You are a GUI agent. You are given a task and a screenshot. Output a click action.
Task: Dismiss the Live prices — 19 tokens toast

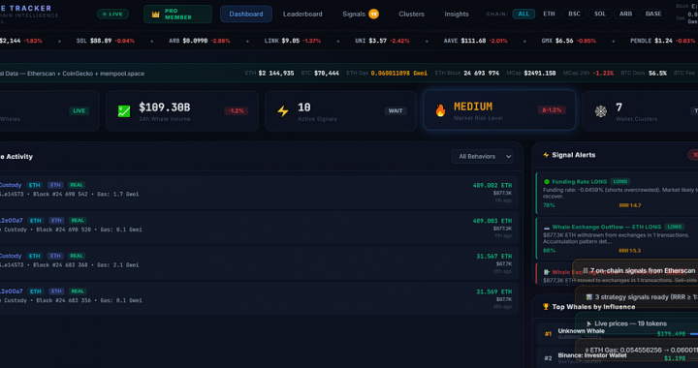click(x=638, y=324)
